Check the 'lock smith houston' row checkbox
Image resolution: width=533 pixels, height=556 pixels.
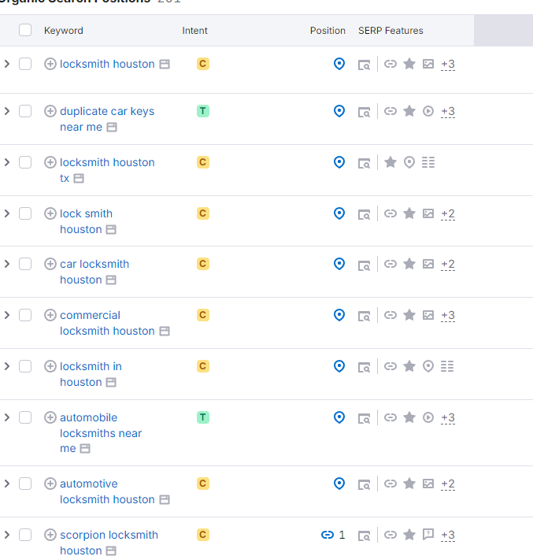point(25,213)
